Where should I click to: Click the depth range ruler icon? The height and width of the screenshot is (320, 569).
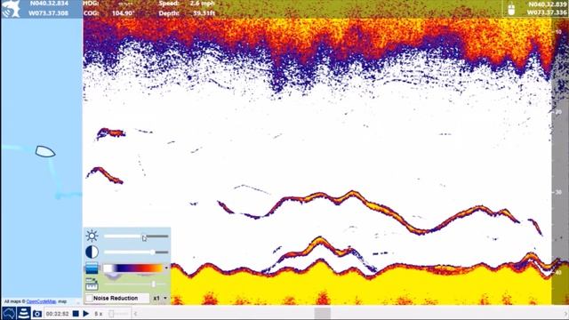(92, 284)
